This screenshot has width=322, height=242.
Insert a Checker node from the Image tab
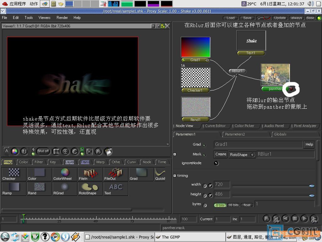14,174
